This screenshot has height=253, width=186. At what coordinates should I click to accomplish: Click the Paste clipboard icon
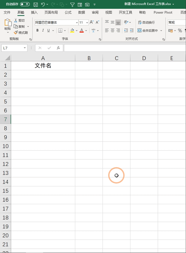pos(8,23)
